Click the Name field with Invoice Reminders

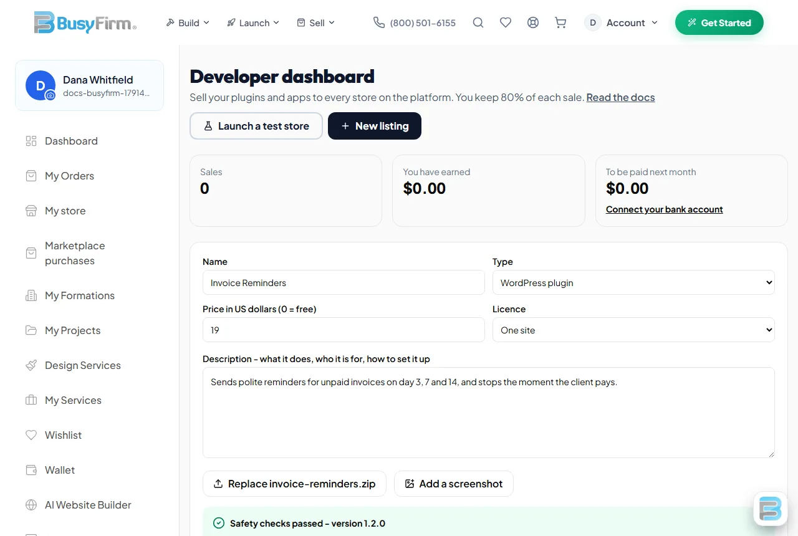pyautogui.click(x=344, y=282)
